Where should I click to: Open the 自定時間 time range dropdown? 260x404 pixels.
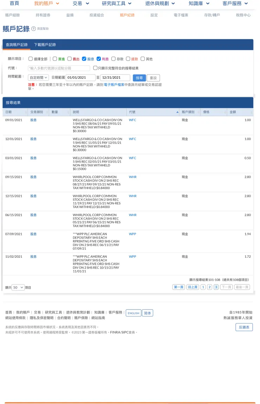38,78
